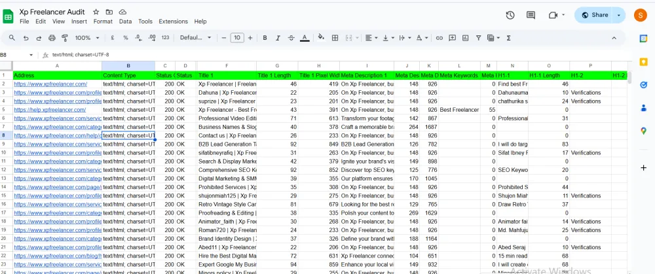Open the Data menu
655x274 pixels.
(x=125, y=22)
